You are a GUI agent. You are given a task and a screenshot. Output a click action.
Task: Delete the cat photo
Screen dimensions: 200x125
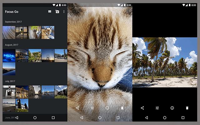122,108
